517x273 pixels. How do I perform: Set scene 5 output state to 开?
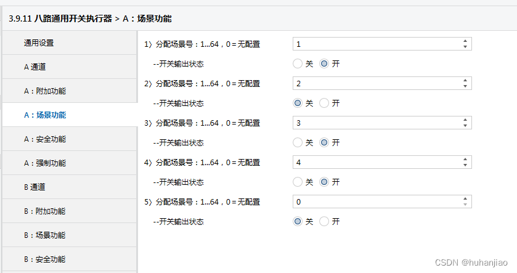click(324, 221)
